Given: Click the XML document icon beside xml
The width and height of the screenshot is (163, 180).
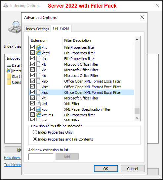Looking at the screenshot, I should click(38, 103).
